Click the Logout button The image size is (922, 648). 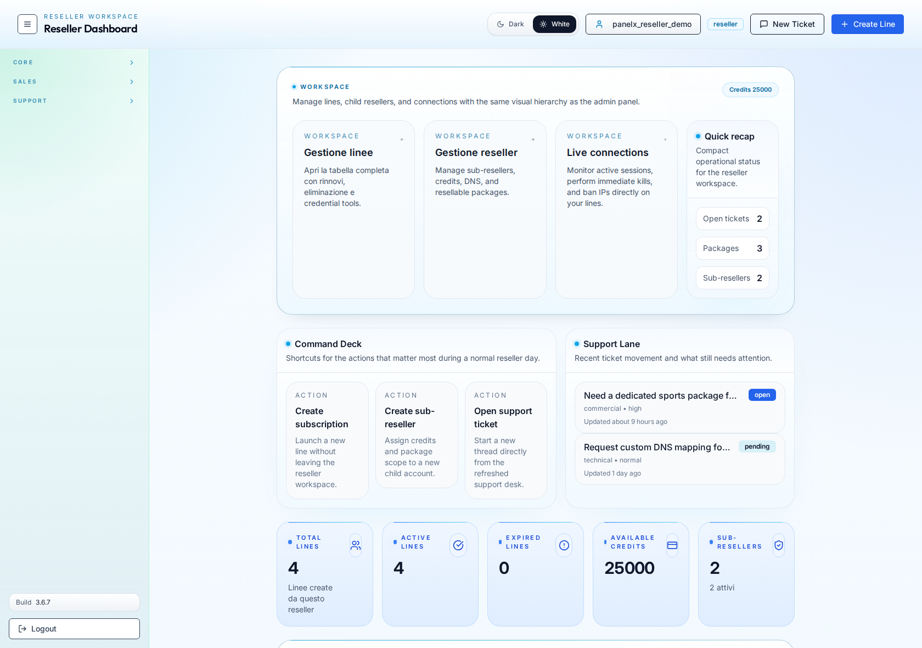(x=74, y=629)
